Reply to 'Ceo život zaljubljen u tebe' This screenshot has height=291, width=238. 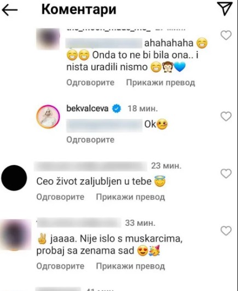[60, 197]
